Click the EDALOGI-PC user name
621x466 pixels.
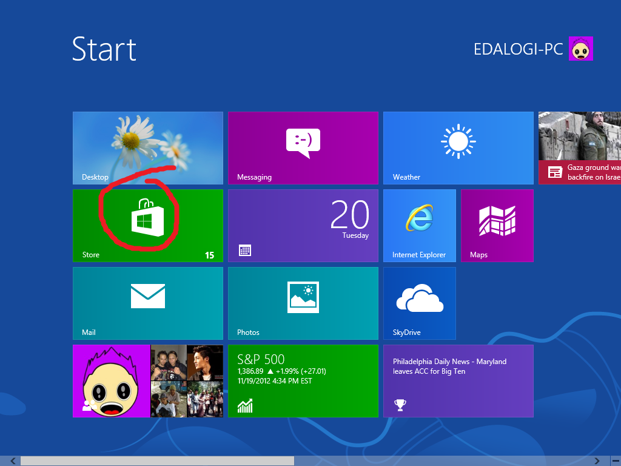click(x=518, y=49)
